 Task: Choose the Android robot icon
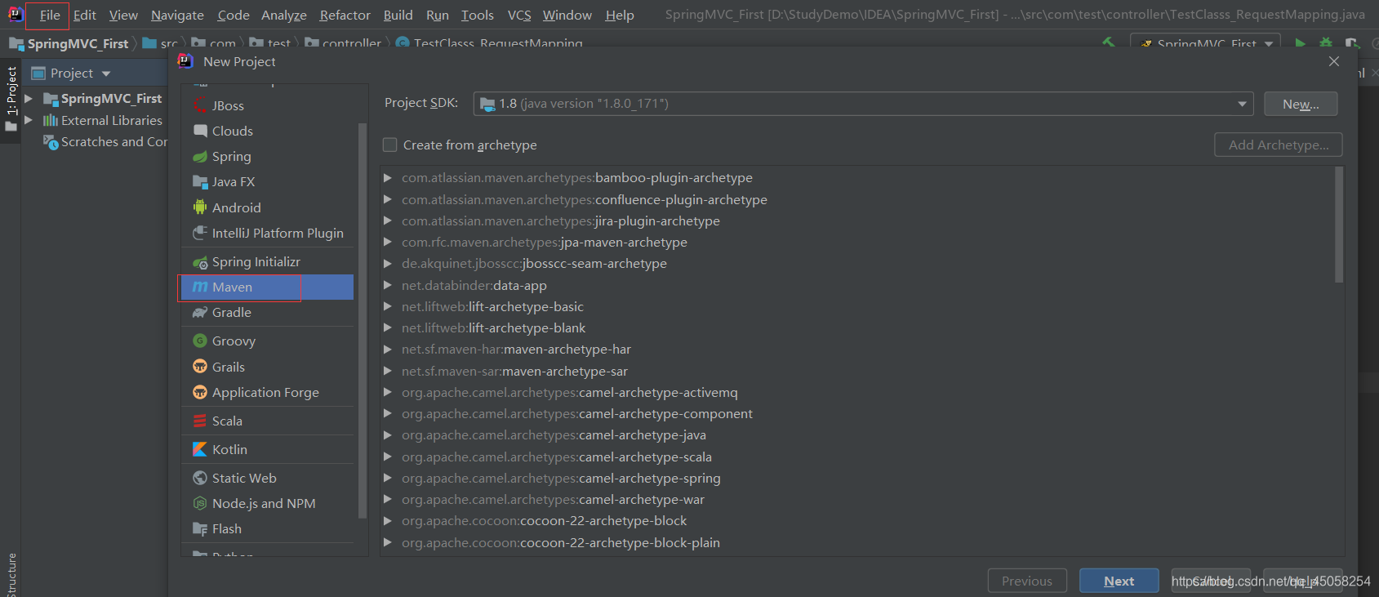click(200, 207)
